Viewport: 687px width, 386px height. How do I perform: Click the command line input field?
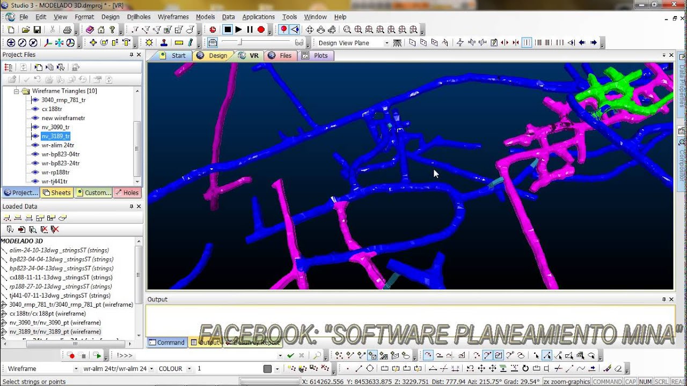pos(206,355)
